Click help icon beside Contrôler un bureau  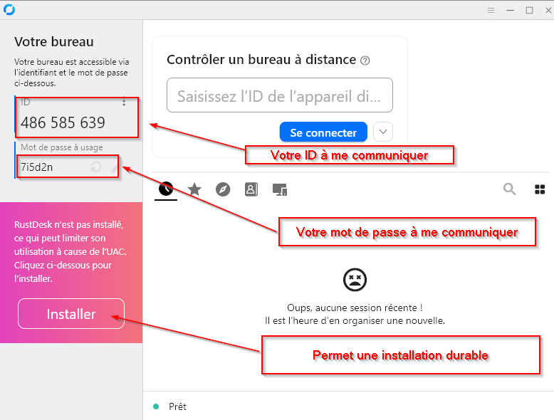point(365,61)
